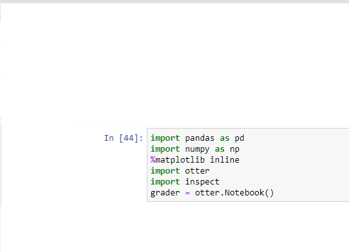Click the 'pd' alias in the code
The height and width of the screenshot is (252, 349).
point(240,138)
